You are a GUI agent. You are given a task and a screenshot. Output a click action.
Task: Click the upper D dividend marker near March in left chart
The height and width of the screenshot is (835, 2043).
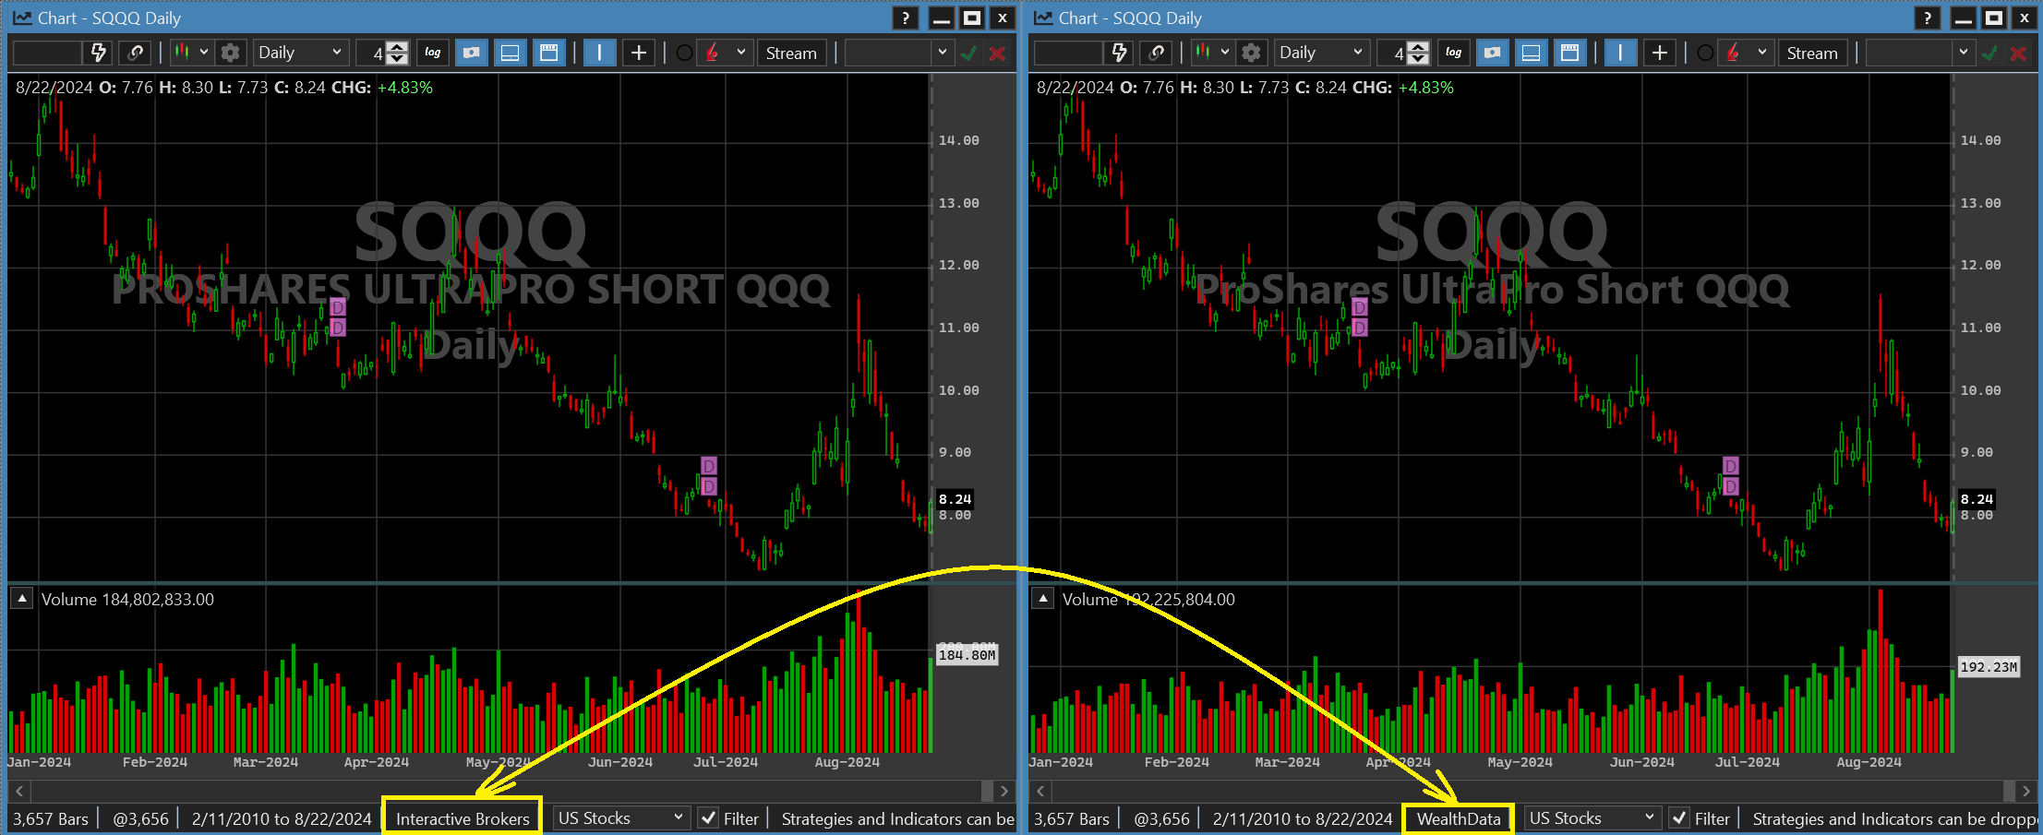point(338,307)
